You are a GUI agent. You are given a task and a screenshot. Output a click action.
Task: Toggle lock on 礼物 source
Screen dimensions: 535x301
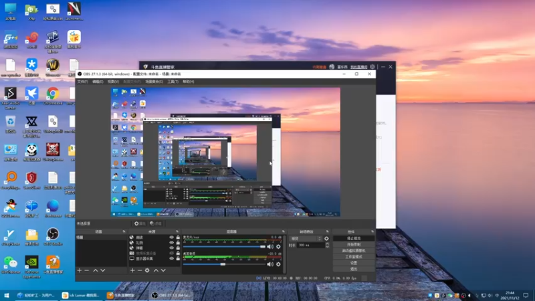(178, 243)
